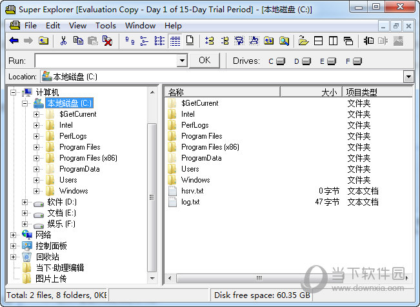The image size is (420, 307).
Task: Open the Run command dropdown
Action: [182, 60]
